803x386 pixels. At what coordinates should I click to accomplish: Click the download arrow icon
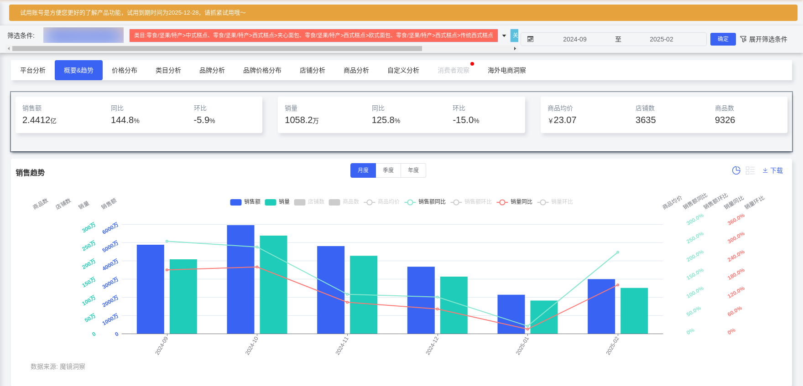click(765, 170)
